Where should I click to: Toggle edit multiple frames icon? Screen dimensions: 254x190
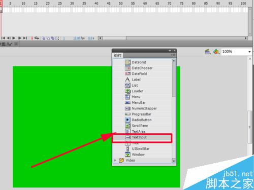point(53,39)
